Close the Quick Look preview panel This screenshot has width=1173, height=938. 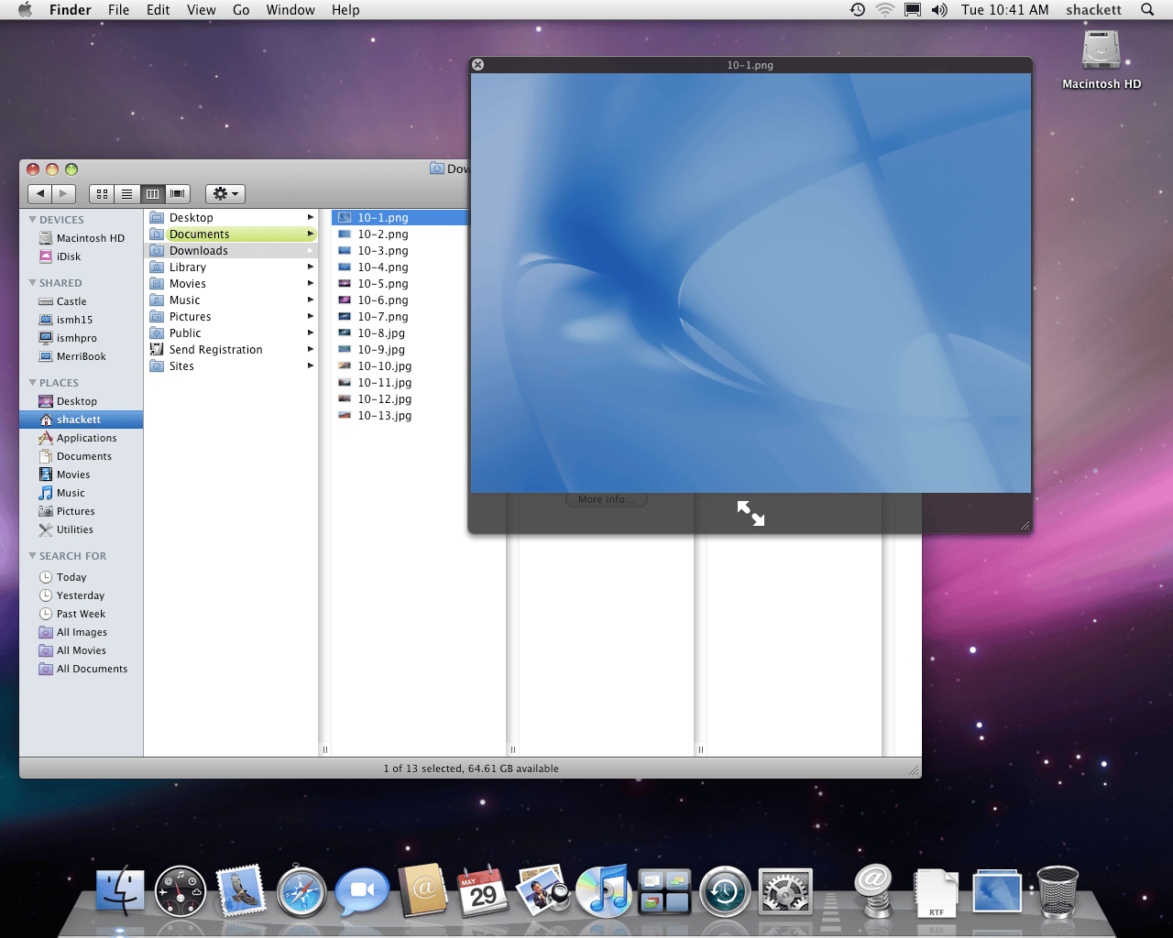tap(477, 65)
